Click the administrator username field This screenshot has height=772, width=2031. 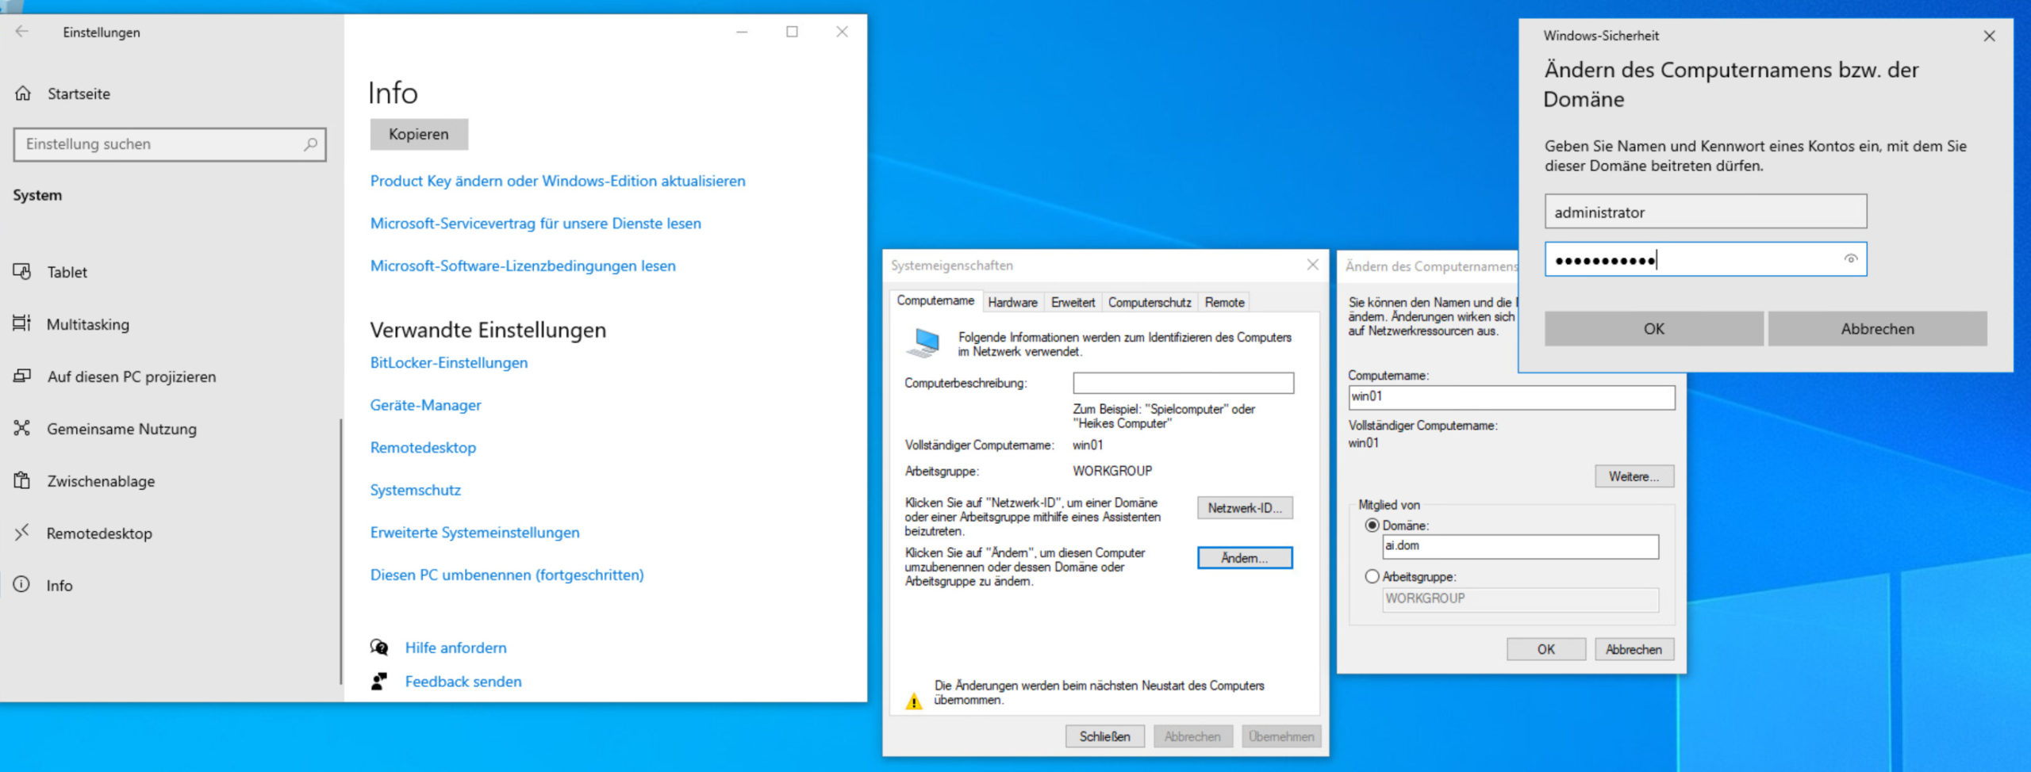(1705, 212)
